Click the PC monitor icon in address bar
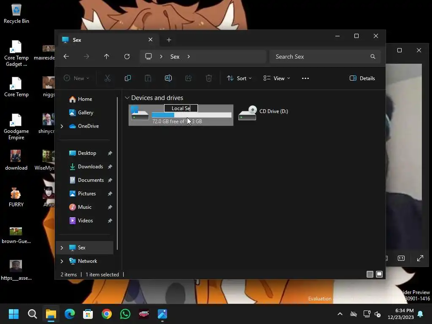 click(148, 57)
